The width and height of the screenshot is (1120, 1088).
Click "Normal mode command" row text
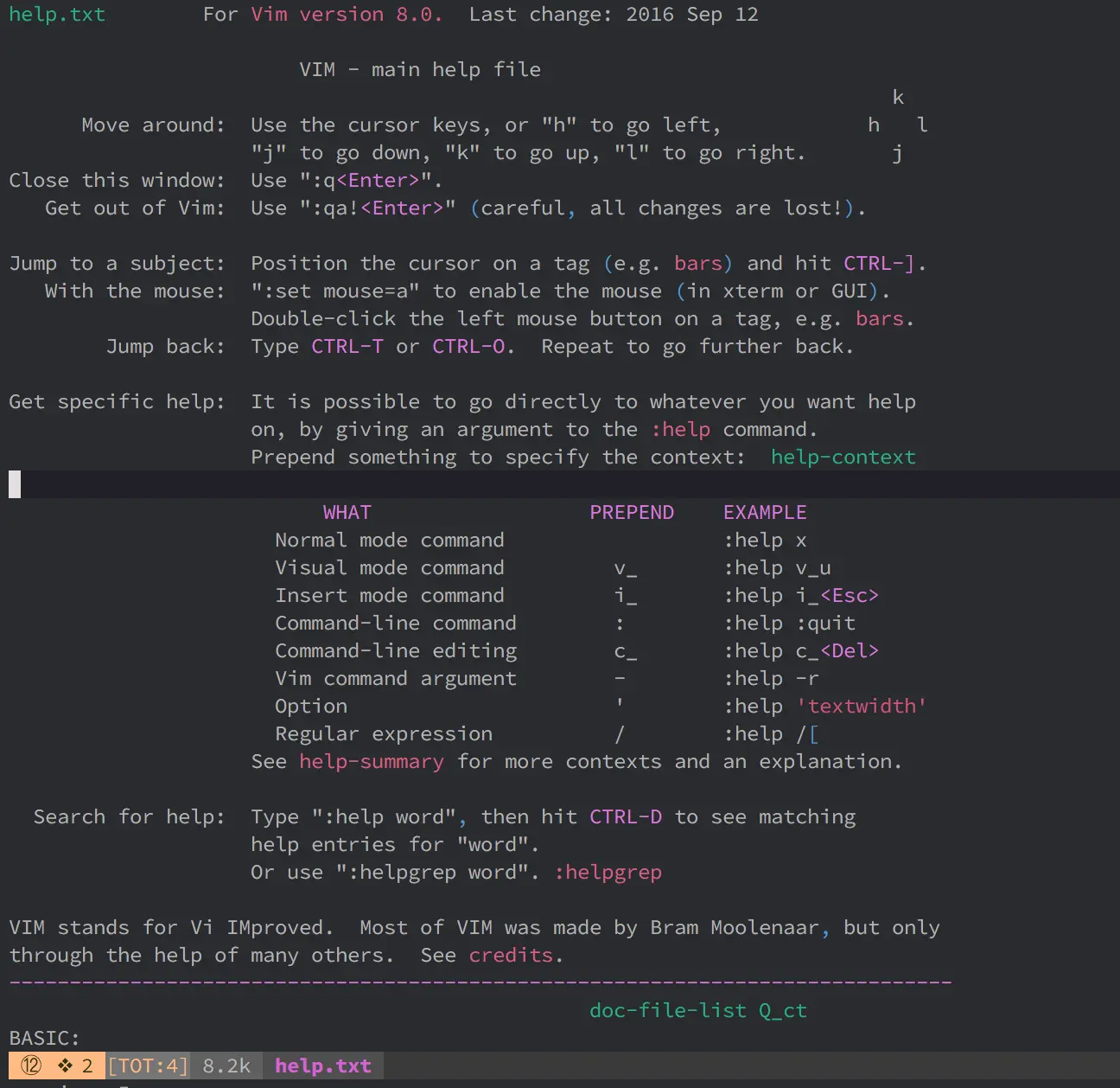[x=390, y=541]
